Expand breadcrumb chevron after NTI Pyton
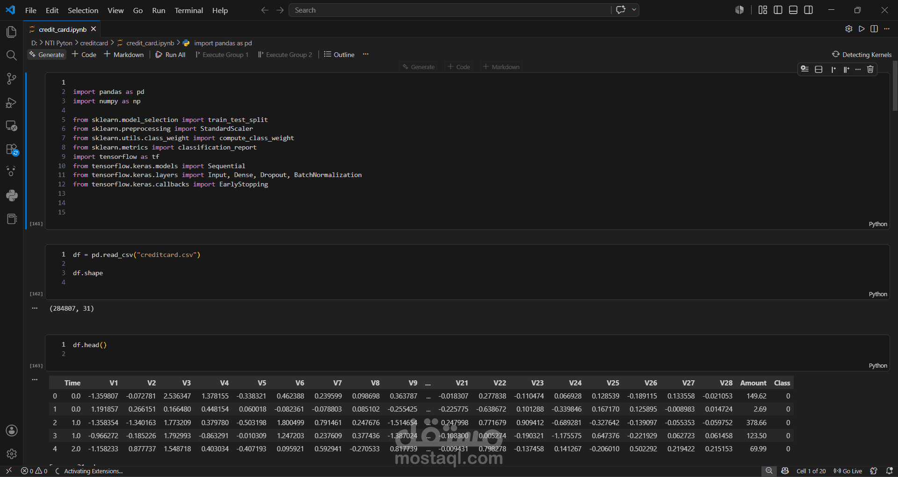 (x=77, y=43)
